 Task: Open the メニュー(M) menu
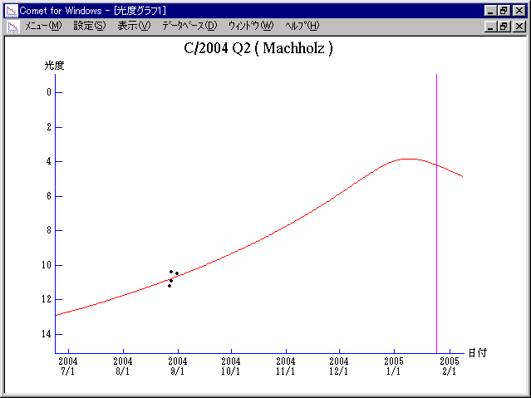click(43, 26)
